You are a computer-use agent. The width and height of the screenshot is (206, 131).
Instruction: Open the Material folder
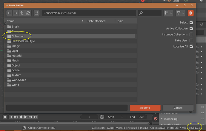point(71,56)
